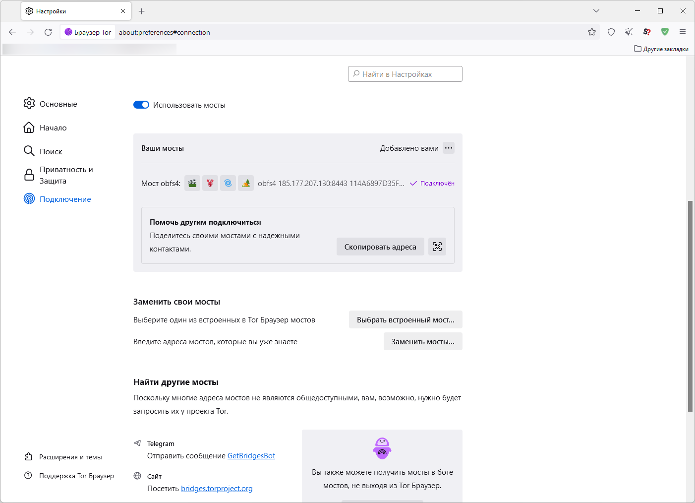Disable the Использовать мосты toggle
The width and height of the screenshot is (695, 503).
[141, 105]
